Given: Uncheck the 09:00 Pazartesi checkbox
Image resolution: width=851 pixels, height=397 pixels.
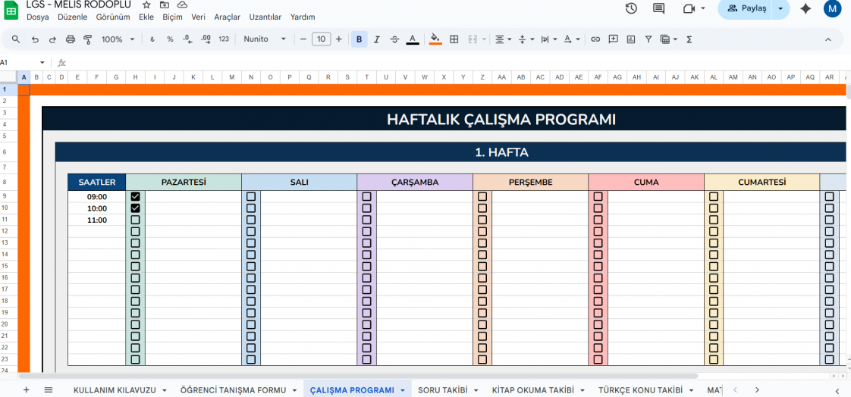Looking at the screenshot, I should (136, 197).
